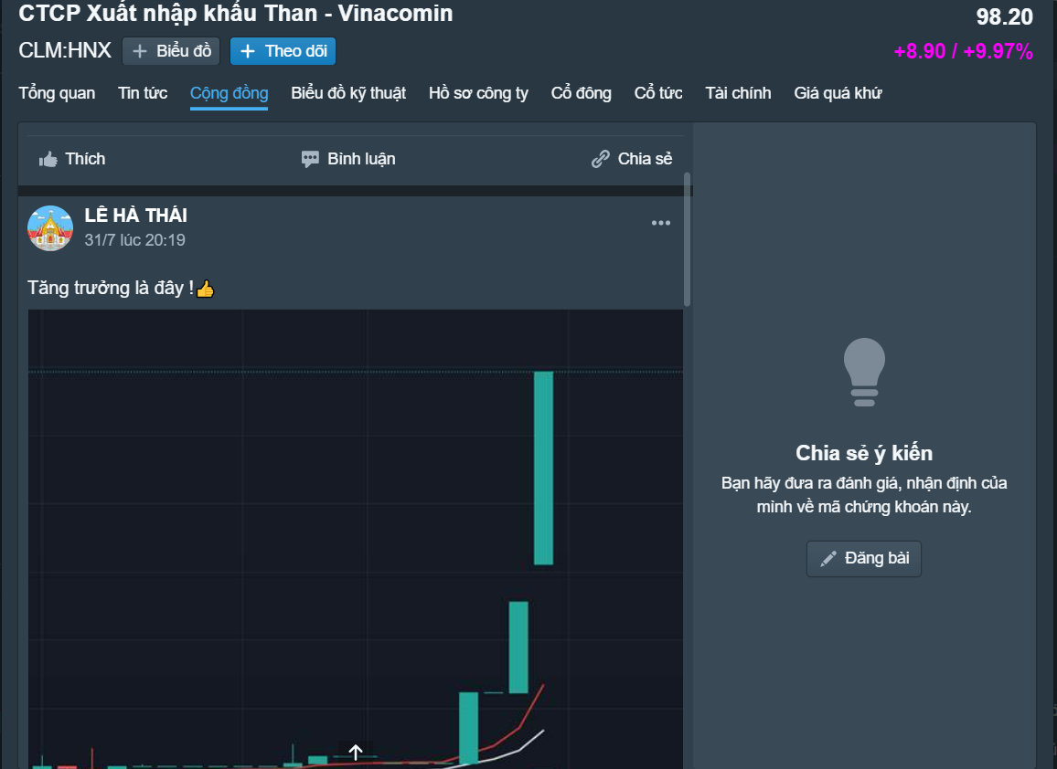Image resolution: width=1057 pixels, height=769 pixels.
Task: Click the Bình luận comment bubble icon
Action: click(311, 160)
